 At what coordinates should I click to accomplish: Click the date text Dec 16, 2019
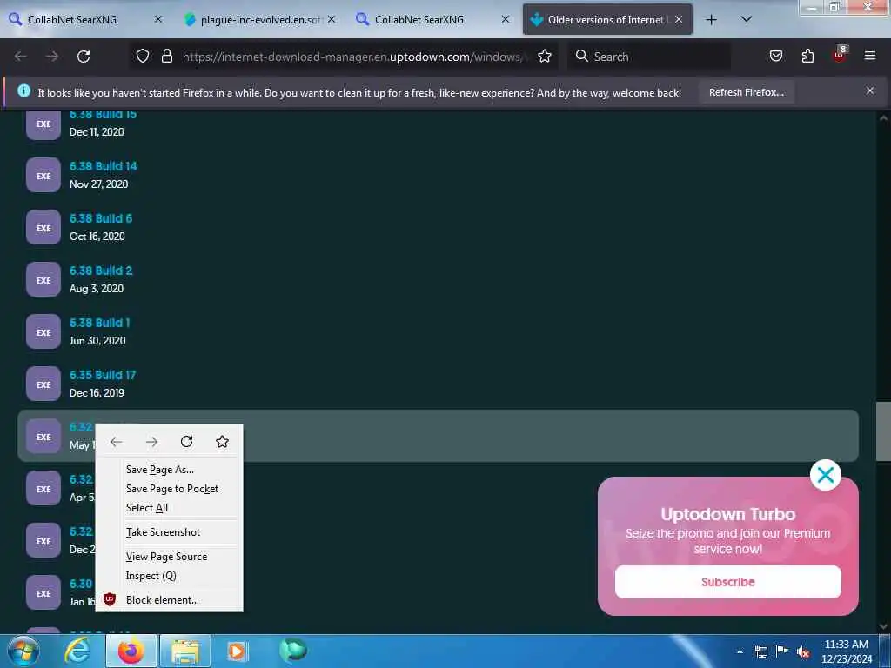click(97, 393)
